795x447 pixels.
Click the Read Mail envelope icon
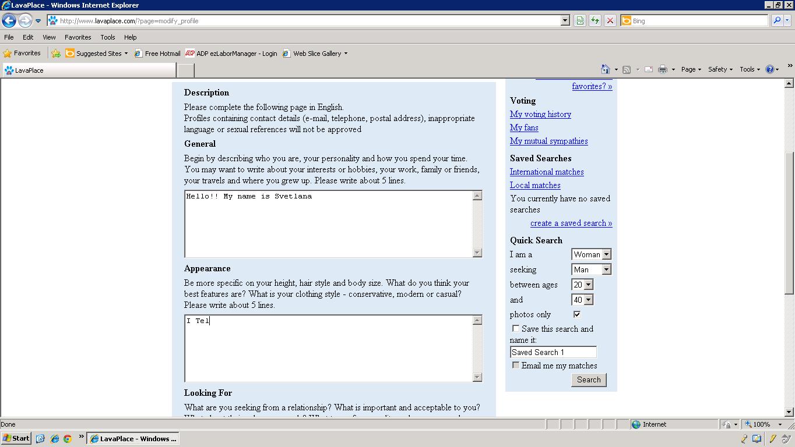[x=648, y=69]
